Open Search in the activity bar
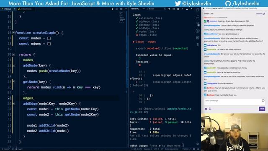This screenshot has width=268, height=151. 198,17
